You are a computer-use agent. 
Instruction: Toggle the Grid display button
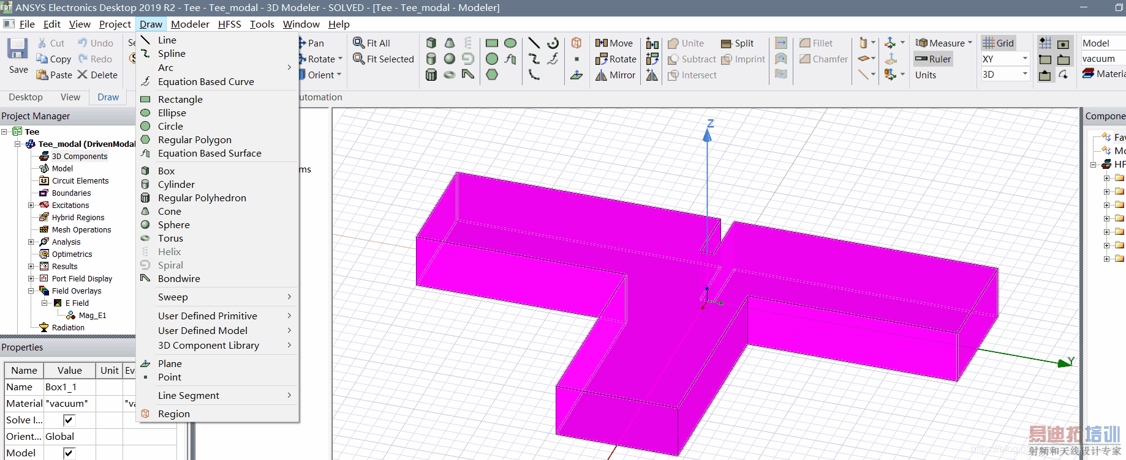(x=998, y=43)
